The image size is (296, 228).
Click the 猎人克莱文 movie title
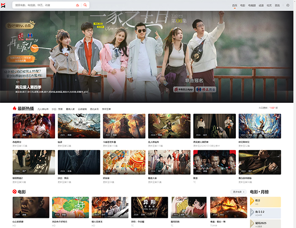97,222
